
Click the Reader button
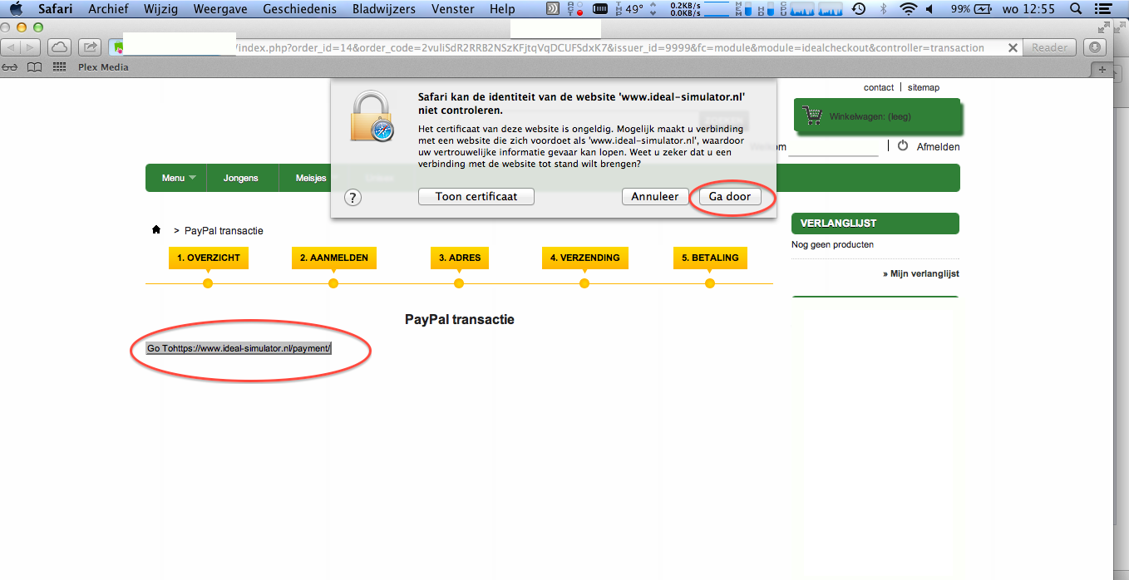[1049, 47]
